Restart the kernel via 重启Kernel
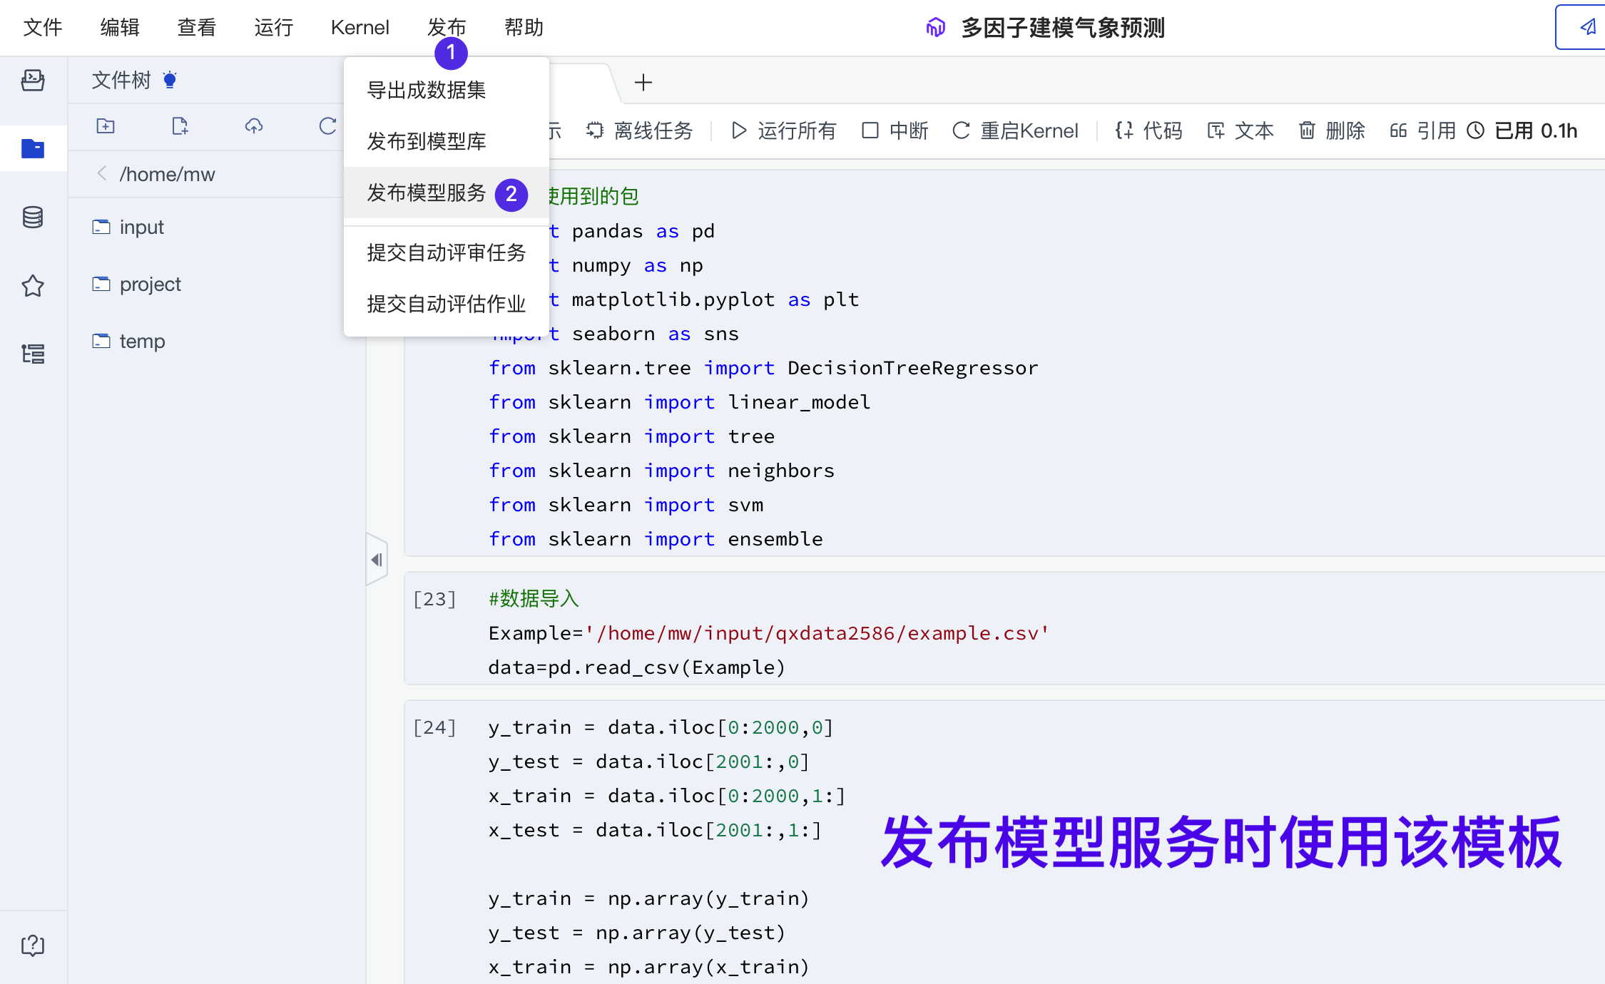1605x984 pixels. click(x=1014, y=130)
